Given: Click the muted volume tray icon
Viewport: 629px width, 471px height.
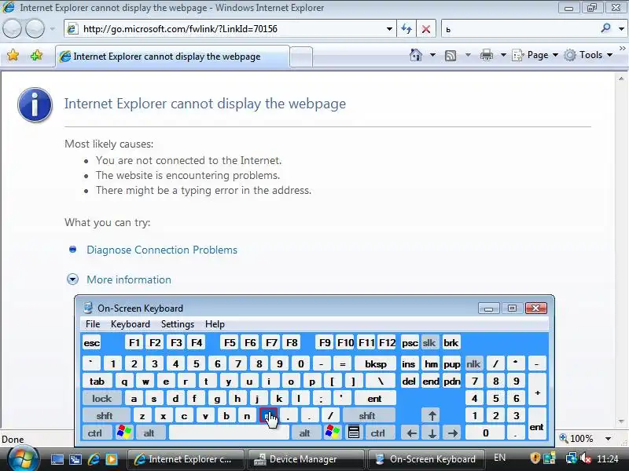Looking at the screenshot, I should tap(585, 458).
